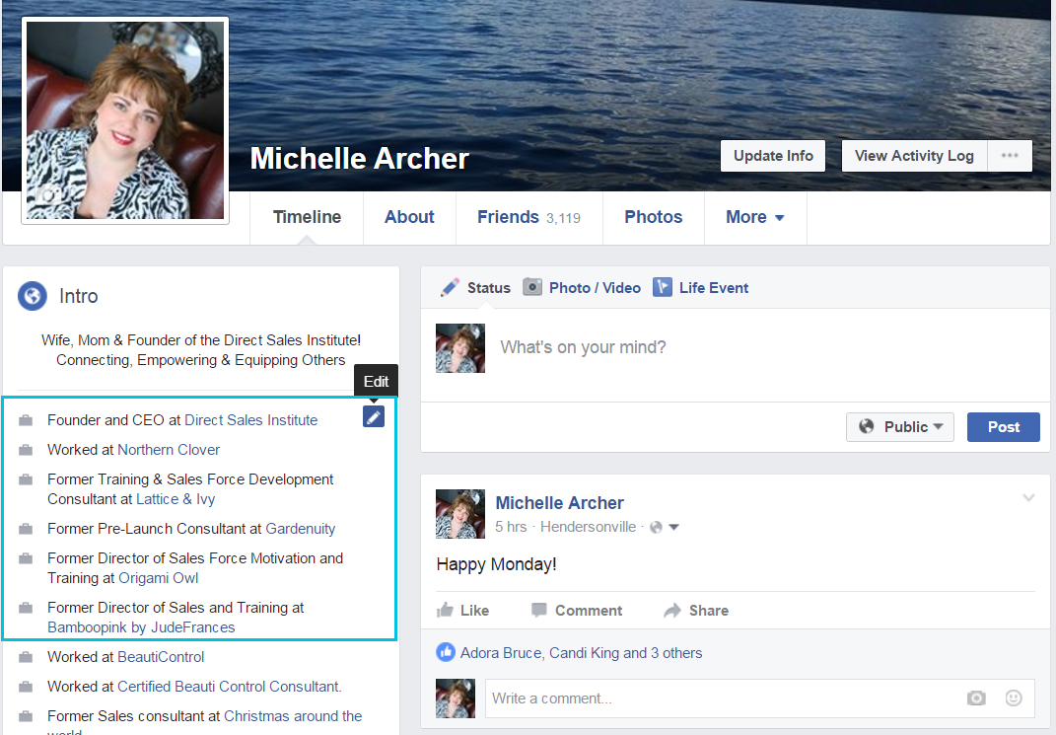Switch to the About tab

tap(409, 217)
